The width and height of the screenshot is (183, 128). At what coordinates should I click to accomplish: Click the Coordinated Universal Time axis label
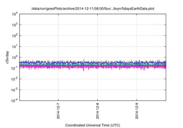click(93, 125)
